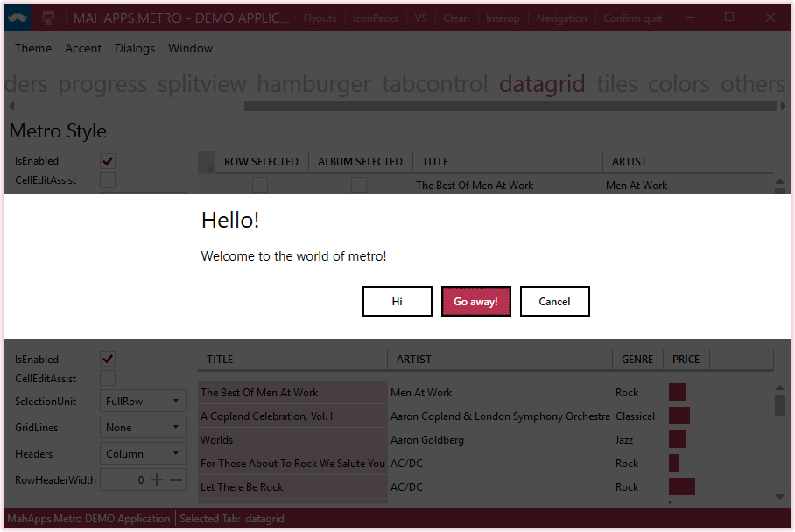Image resolution: width=795 pixels, height=532 pixels.
Task: Sort lower grid by GENRE header
Action: click(x=637, y=360)
